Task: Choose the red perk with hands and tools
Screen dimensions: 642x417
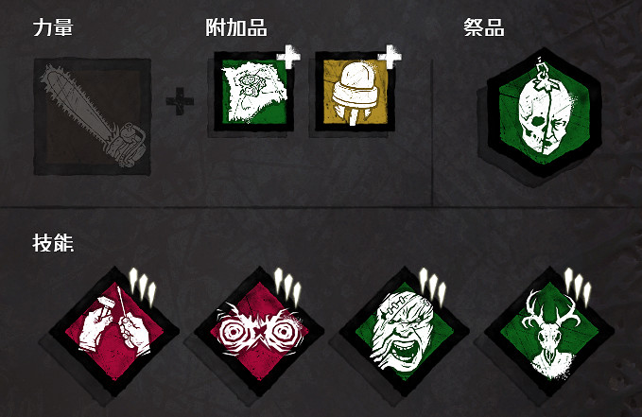Action: 114,332
